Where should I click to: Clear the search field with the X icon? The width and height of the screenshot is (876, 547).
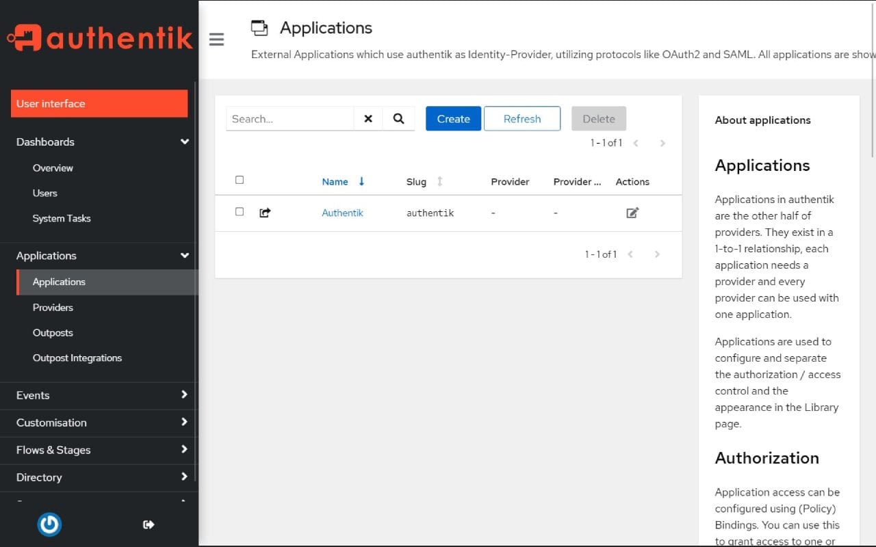(368, 118)
